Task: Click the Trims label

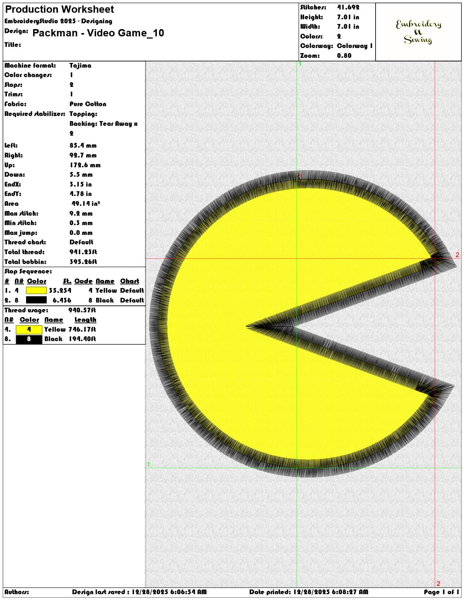Action: (x=13, y=94)
